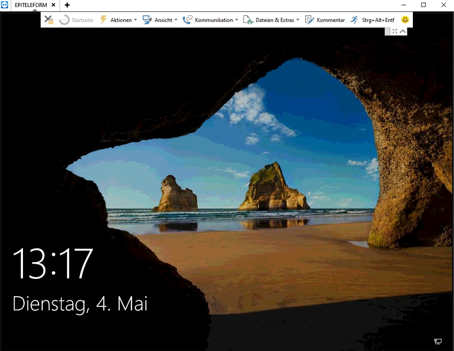Close the TeamViewer window
This screenshot has width=454, height=351.
pyautogui.click(x=443, y=5)
